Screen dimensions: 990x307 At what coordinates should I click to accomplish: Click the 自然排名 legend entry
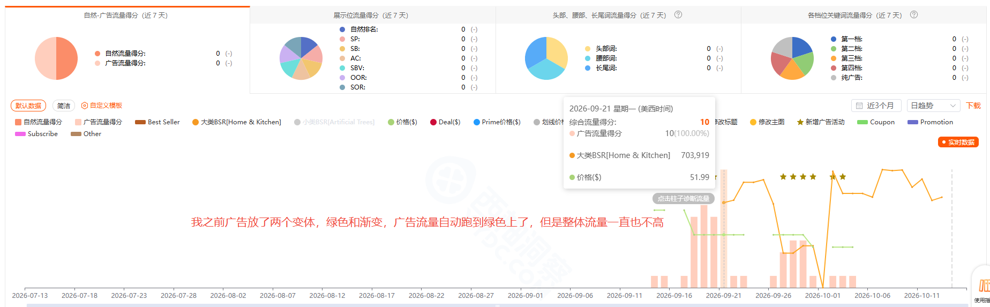click(x=359, y=29)
